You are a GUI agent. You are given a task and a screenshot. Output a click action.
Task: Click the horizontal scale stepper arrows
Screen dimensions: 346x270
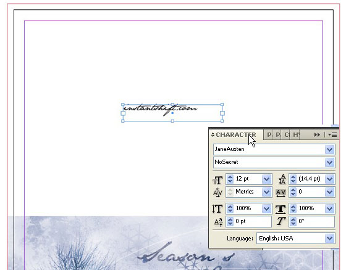pos(293,208)
